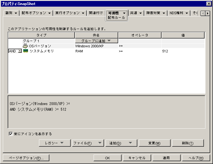
Task: Close the SnapShot properties dialog
Action: 209,3
